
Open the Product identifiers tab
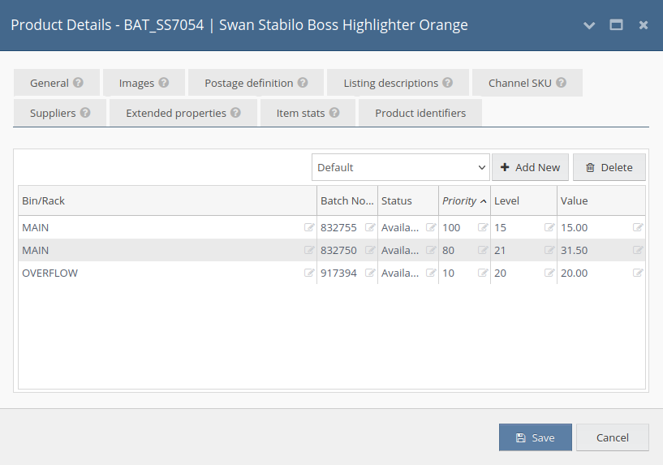pos(420,113)
